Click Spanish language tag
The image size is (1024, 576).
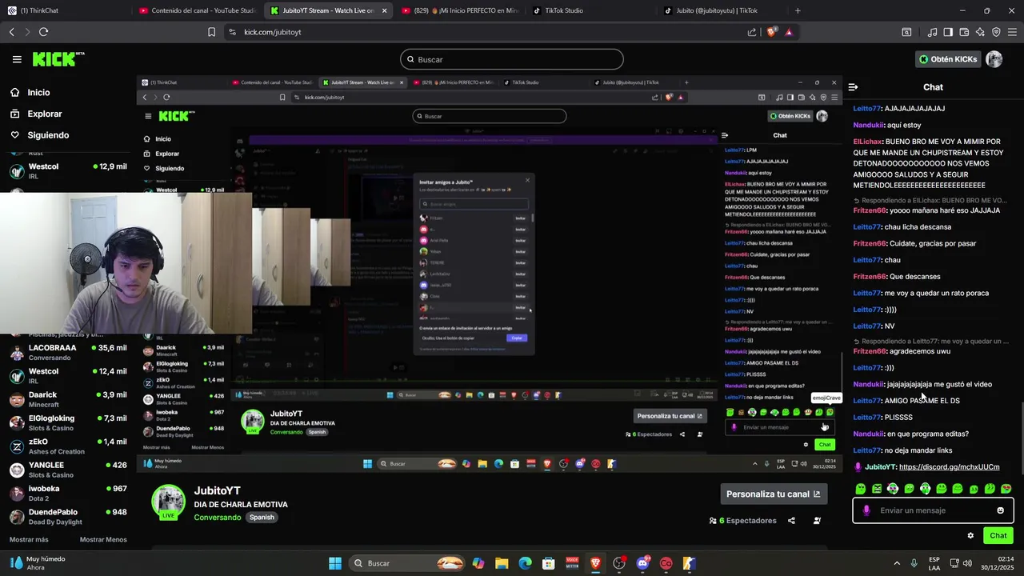pos(262,518)
